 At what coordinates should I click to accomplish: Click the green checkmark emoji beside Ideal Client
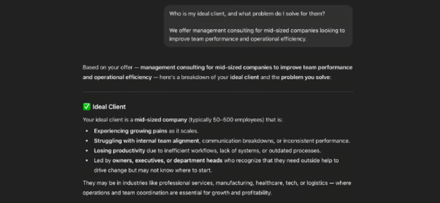coord(87,107)
